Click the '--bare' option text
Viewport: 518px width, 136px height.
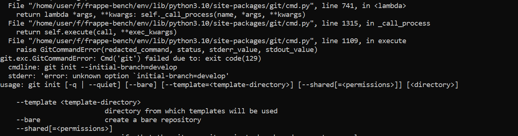[x=29, y=120]
